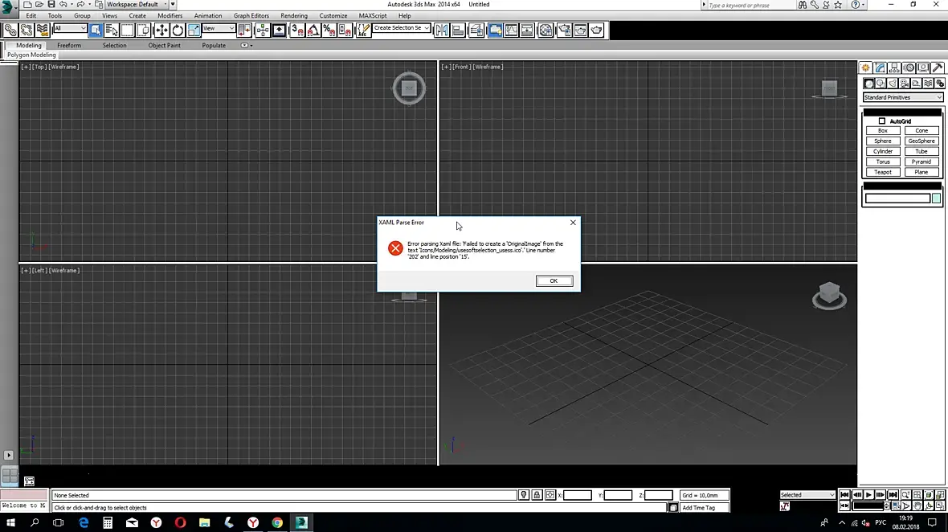
Task: Open the Curve Editor
Action: pos(512,31)
